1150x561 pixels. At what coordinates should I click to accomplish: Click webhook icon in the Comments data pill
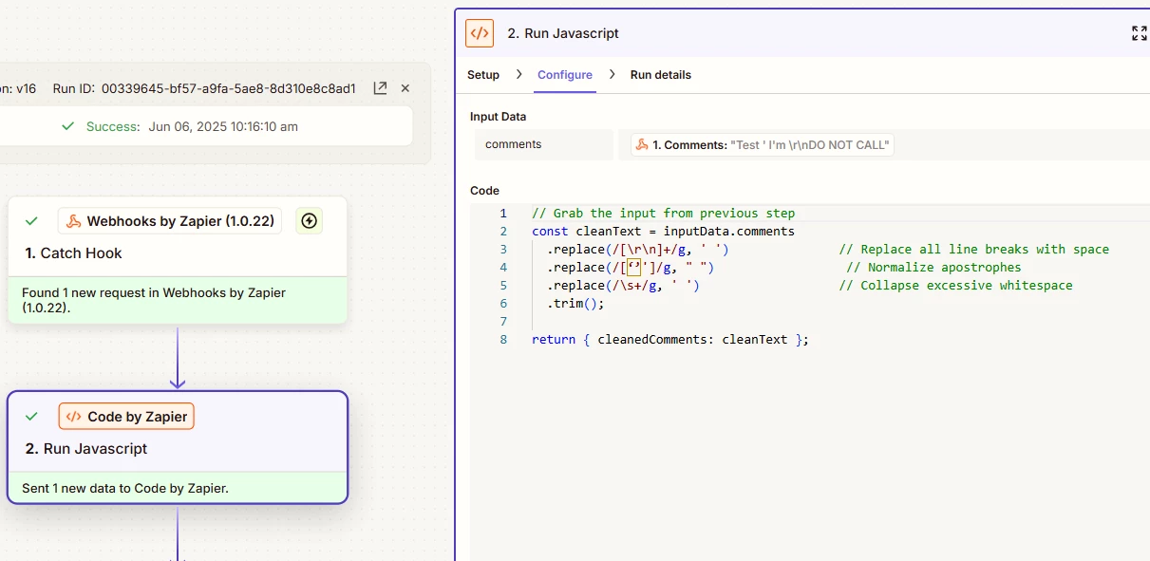point(643,145)
